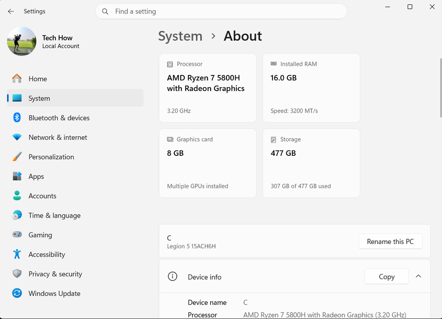
Task: Click the vertical scrollbar thumb
Action: click(441, 88)
